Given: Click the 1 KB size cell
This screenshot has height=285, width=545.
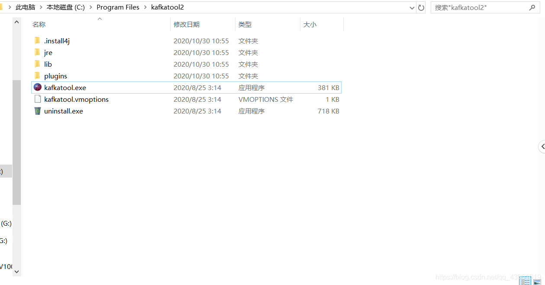Looking at the screenshot, I should tap(332, 99).
